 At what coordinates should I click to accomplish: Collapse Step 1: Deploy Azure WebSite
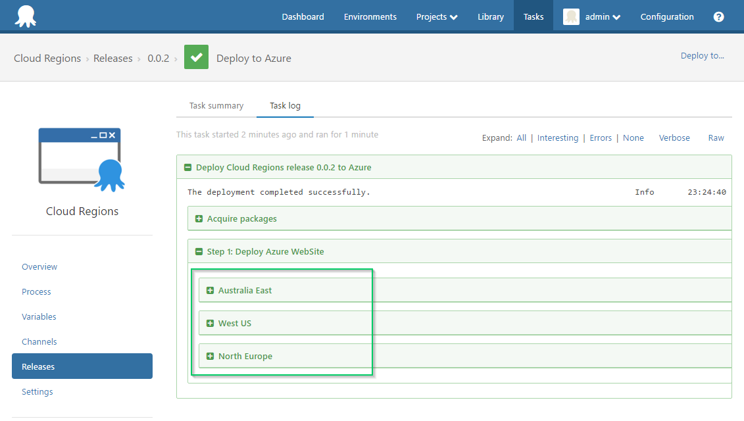199,251
